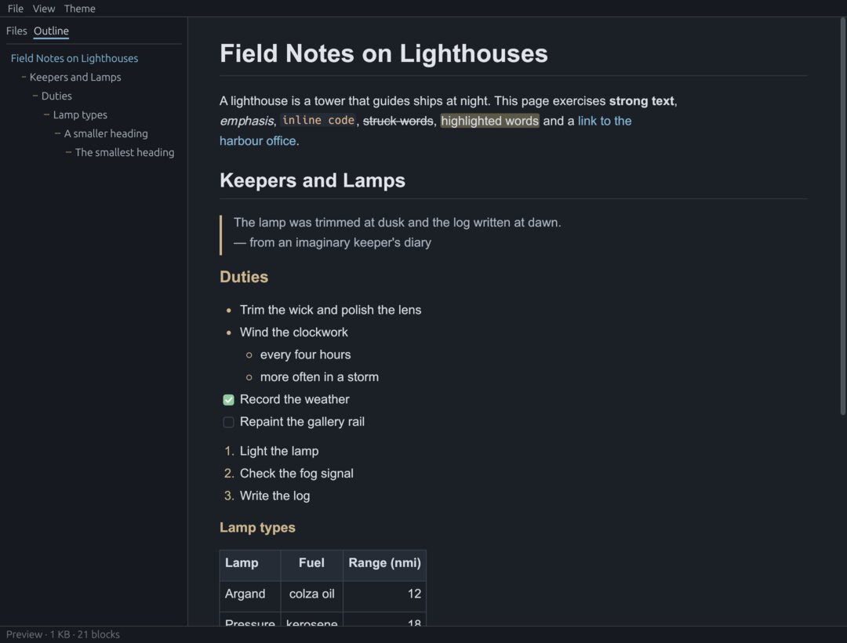847x643 pixels.
Task: Click the quote line about the lamp trimmed at dusk
Action: point(397,223)
